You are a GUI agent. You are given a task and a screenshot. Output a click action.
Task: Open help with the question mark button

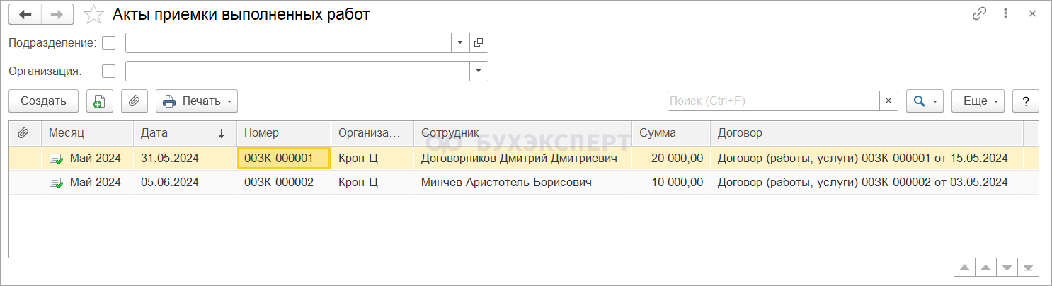pyautogui.click(x=1026, y=101)
